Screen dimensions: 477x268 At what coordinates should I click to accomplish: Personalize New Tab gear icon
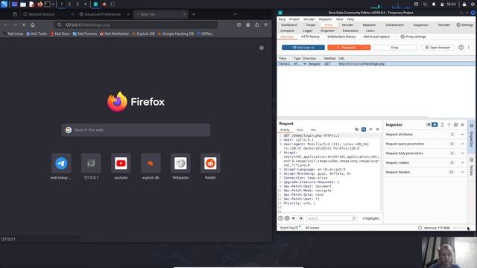coord(262,48)
